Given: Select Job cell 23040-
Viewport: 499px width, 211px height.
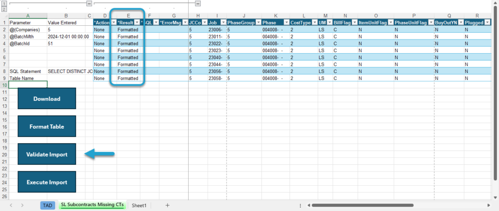Looking at the screenshot, I should 217,58.
